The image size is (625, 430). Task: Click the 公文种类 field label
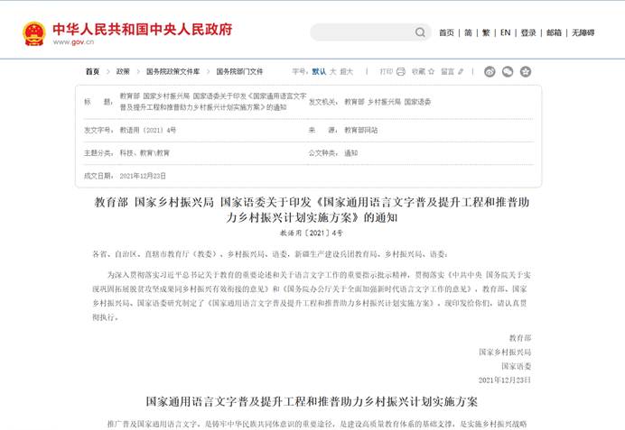pyautogui.click(x=323, y=153)
